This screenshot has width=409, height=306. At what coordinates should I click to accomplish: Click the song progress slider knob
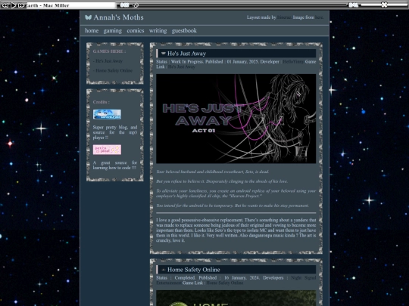pyautogui.click(x=136, y=5)
